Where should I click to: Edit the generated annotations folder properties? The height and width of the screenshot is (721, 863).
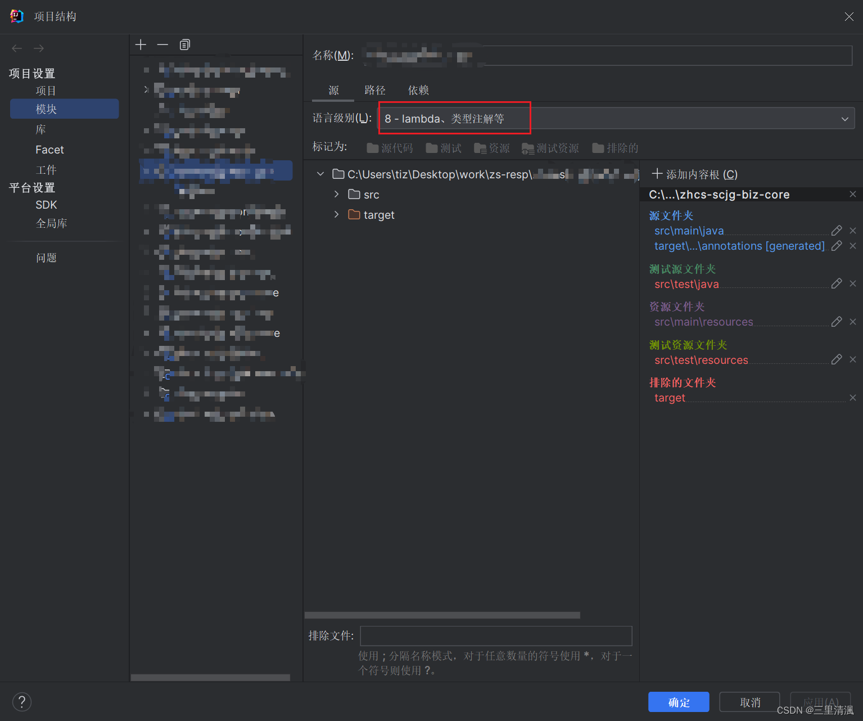coord(837,246)
